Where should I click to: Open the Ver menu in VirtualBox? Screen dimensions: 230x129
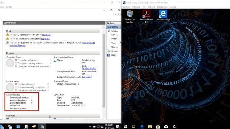coord(144,7)
